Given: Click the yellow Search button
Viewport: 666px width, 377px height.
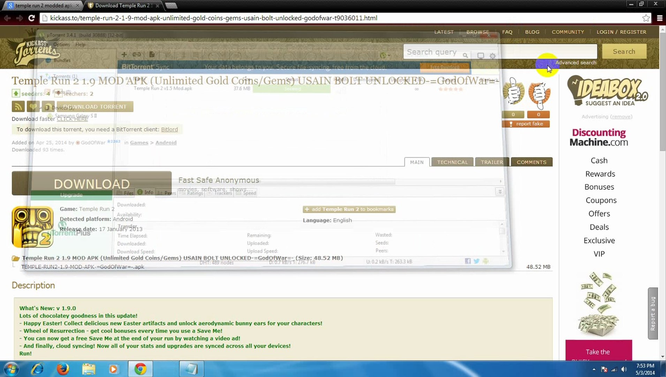Looking at the screenshot, I should [624, 52].
